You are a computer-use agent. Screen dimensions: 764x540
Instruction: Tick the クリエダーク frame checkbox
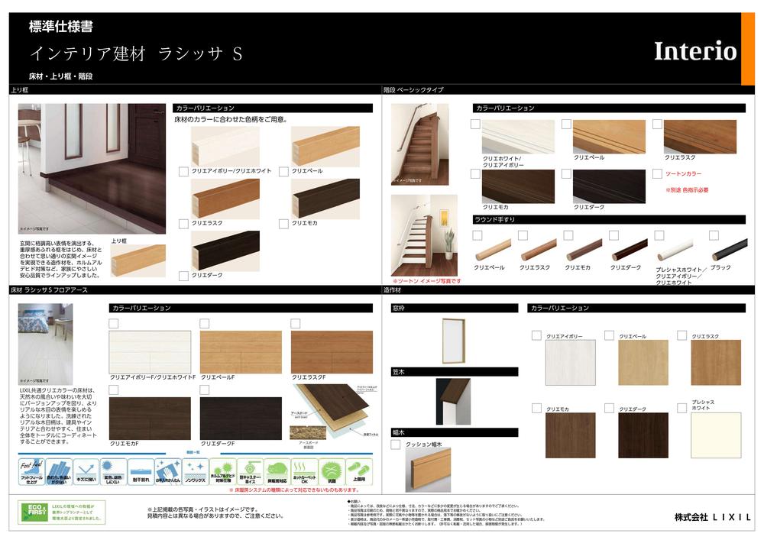pyautogui.click(x=183, y=276)
